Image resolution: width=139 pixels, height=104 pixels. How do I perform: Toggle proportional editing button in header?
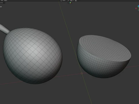click(x=76, y=1)
